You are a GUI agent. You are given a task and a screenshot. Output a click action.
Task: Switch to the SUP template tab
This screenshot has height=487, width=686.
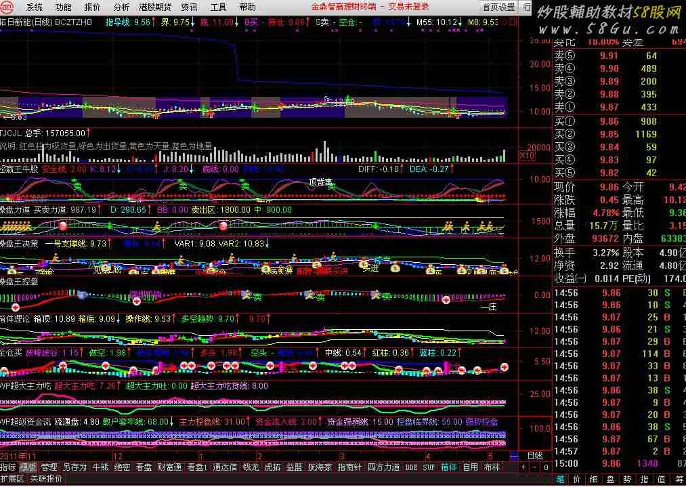coord(429,467)
